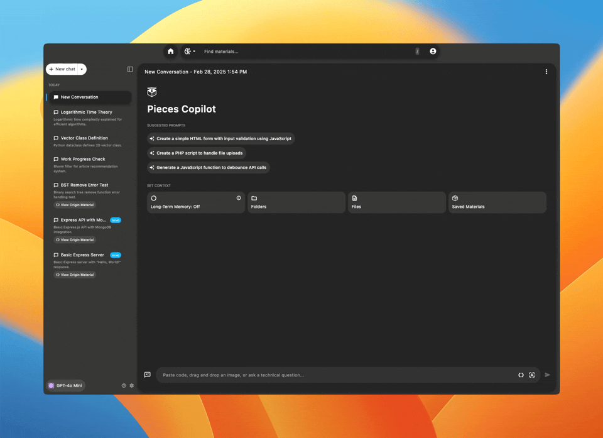Click the Demo badge on Express API
Viewport: 603px width, 438px height.
tap(116, 220)
